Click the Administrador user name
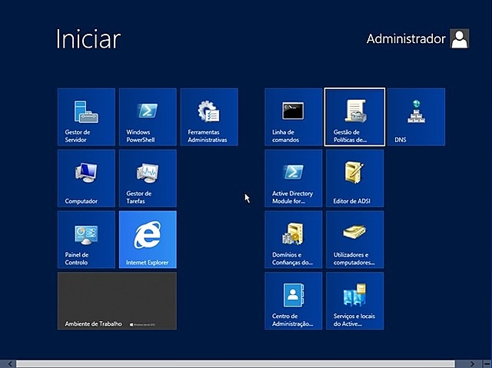The width and height of the screenshot is (492, 368). [406, 39]
